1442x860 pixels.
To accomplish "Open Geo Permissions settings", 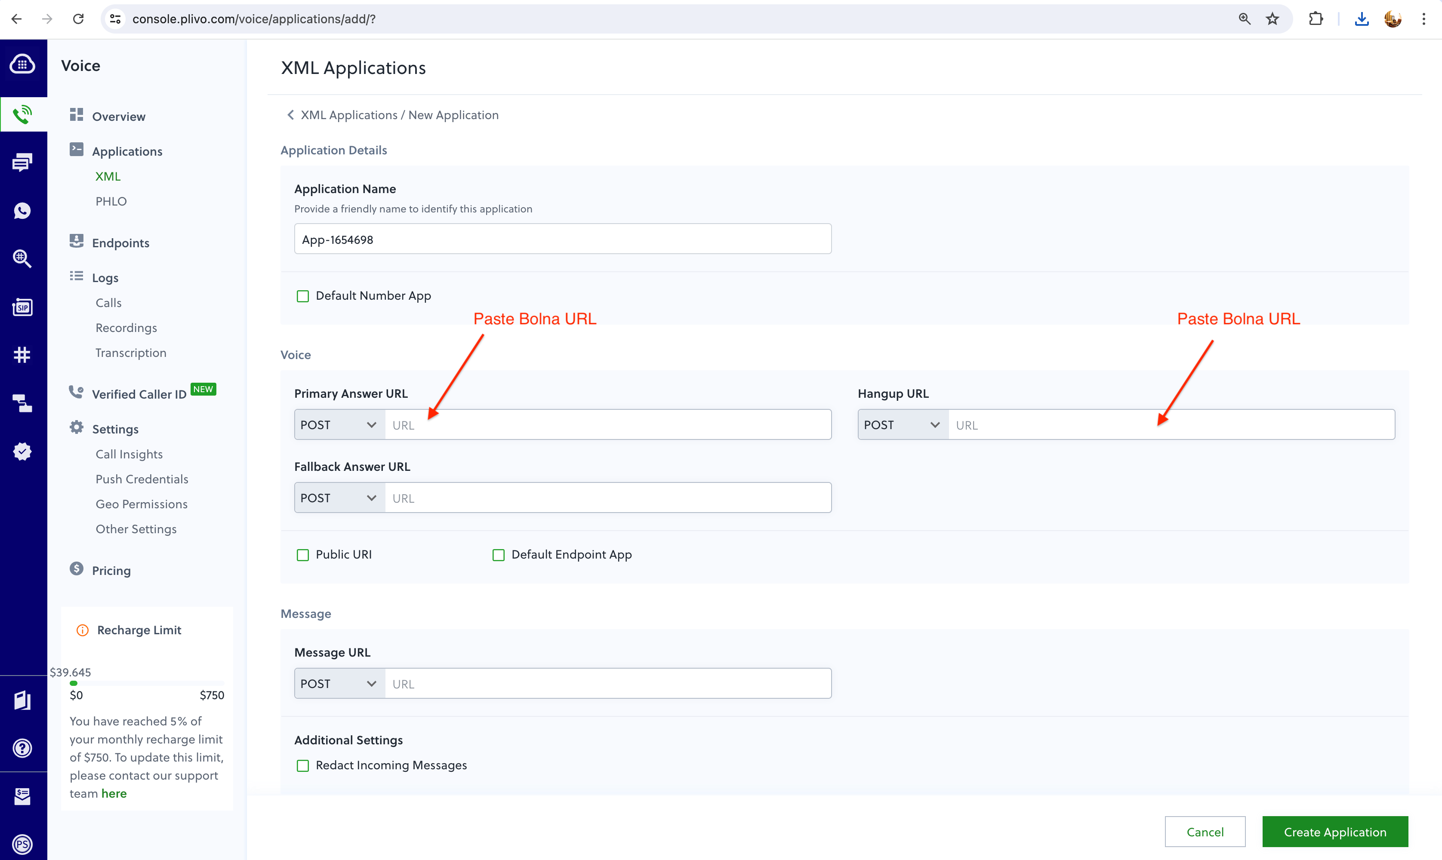I will (142, 504).
